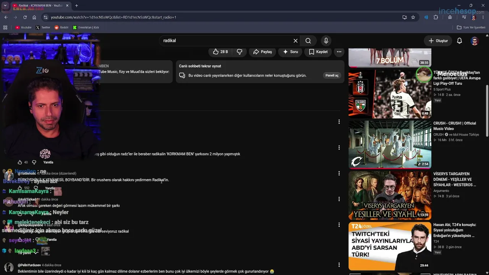The height and width of the screenshot is (275, 489).
Task: Click the Oluştur create button
Action: pyautogui.click(x=438, y=41)
